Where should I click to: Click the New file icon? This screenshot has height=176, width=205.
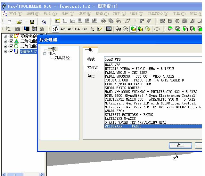click(9, 22)
